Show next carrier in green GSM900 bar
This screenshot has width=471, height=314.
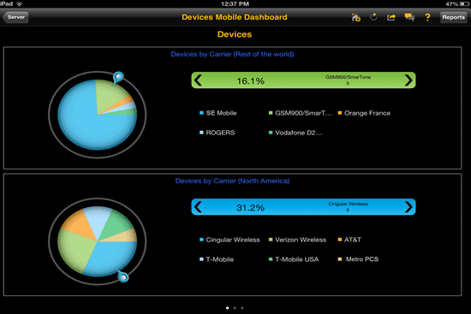pos(408,80)
